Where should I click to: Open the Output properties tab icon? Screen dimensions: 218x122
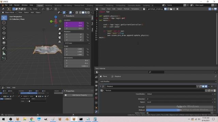tap(96, 86)
